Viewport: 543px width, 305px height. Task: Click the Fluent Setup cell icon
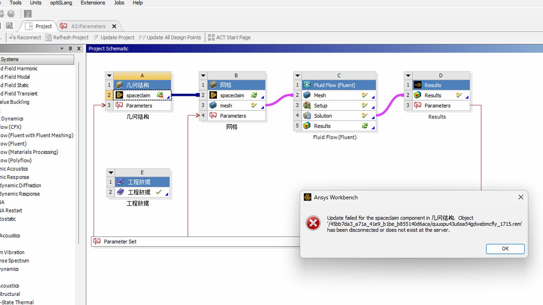[307, 105]
